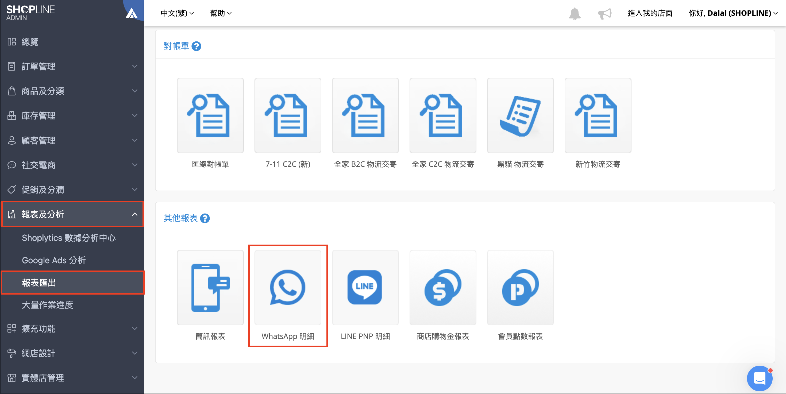This screenshot has width=786, height=394.
Task: Expand the 商品及分類 sidebar menu
Action: 72,91
